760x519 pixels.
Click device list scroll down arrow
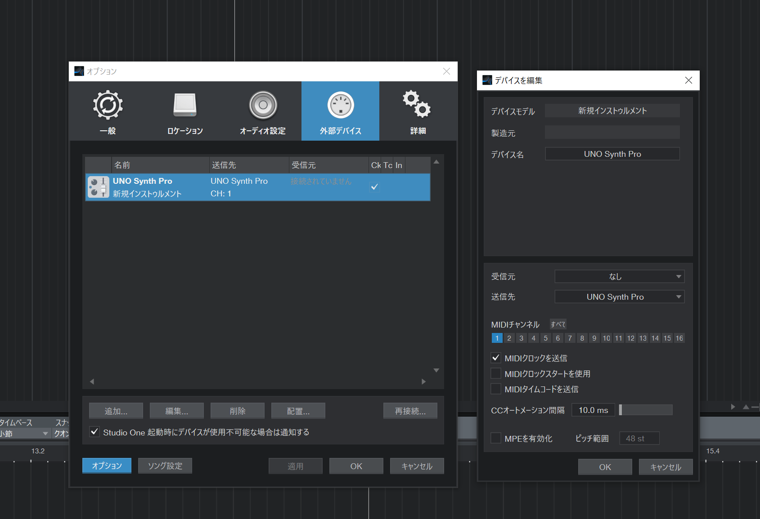[x=436, y=370]
